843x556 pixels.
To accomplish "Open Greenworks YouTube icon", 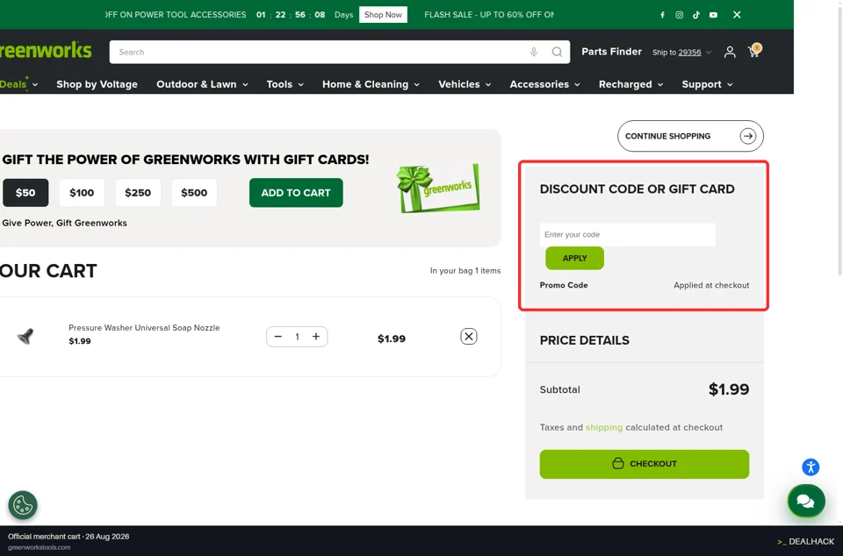I will pyautogui.click(x=713, y=15).
